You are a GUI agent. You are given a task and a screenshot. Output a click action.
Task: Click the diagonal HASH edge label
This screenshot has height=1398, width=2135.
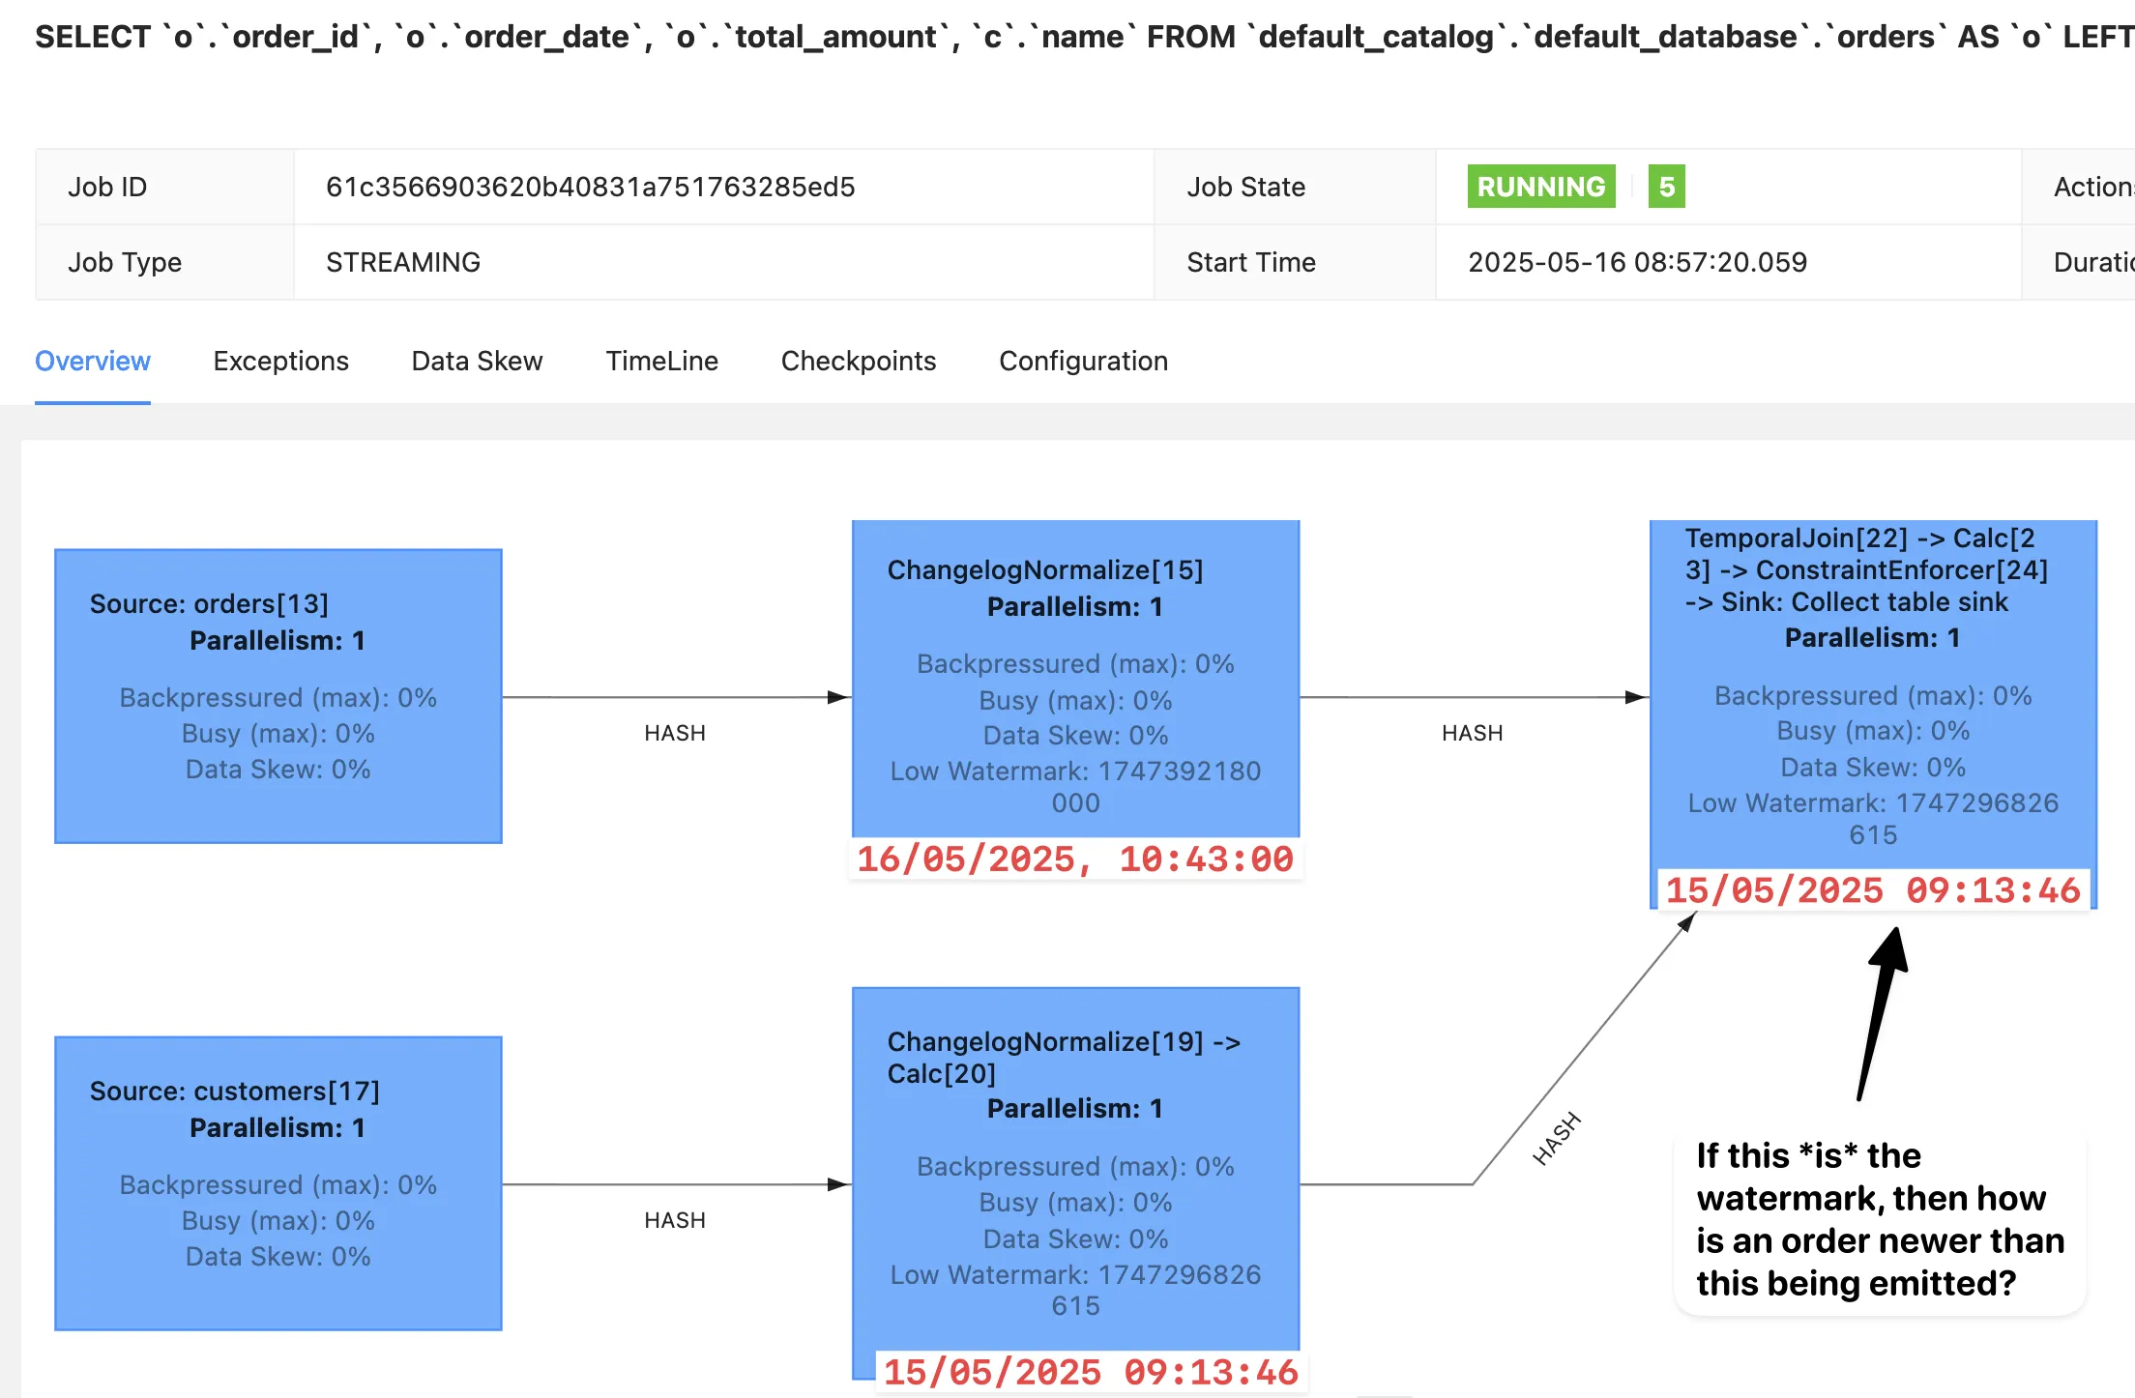tap(1557, 1139)
